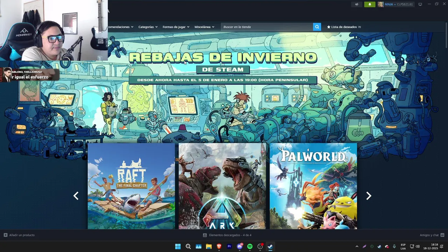Open Adobe Premiere Pro taskbar icon
Image resolution: width=448 pixels, height=252 pixels.
pos(229,246)
